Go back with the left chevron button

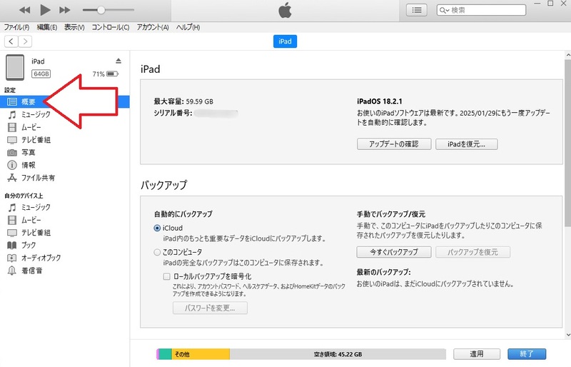[11, 41]
